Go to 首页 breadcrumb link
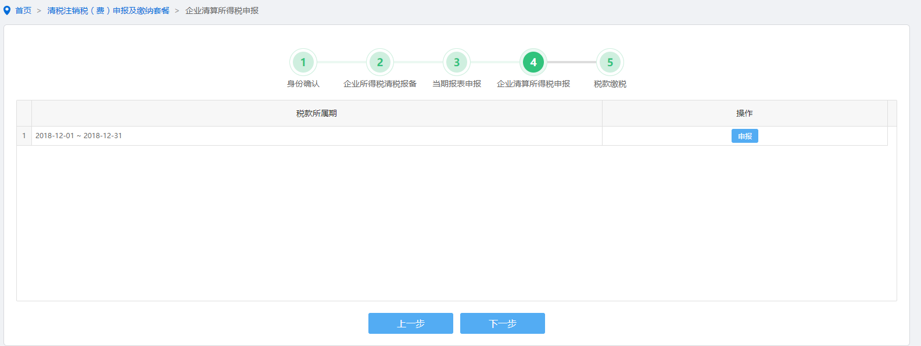 23,10
